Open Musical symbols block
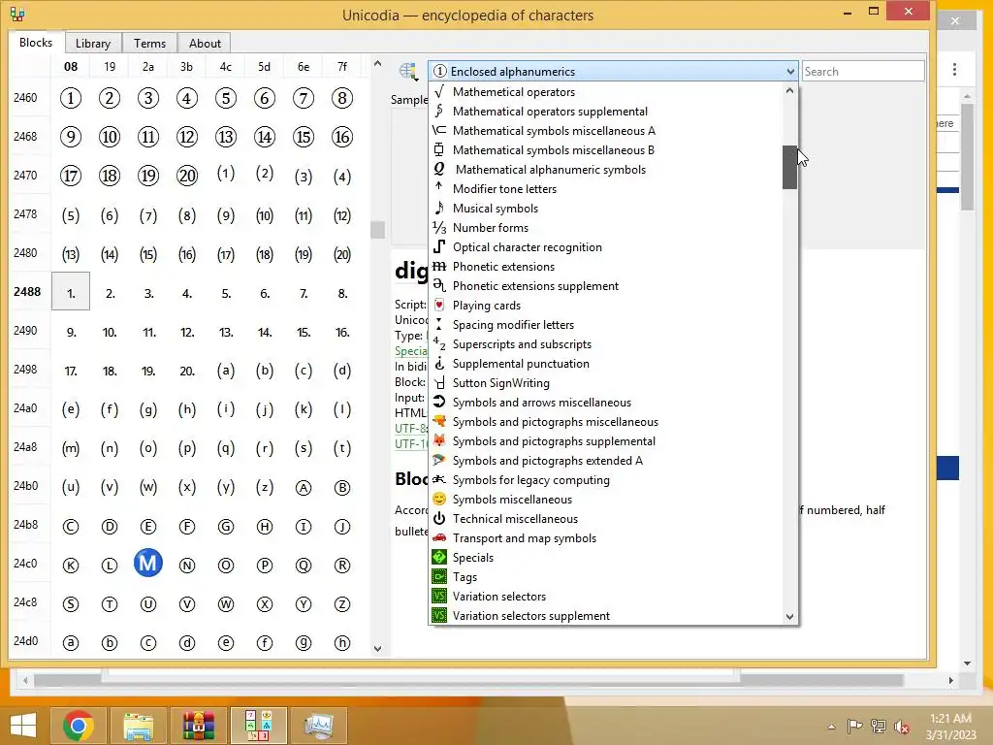 tap(606, 209)
